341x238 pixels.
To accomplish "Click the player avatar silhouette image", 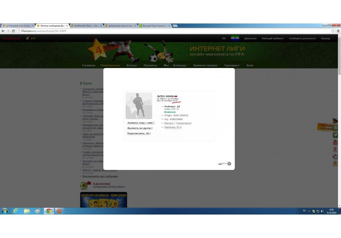I will 139,105.
